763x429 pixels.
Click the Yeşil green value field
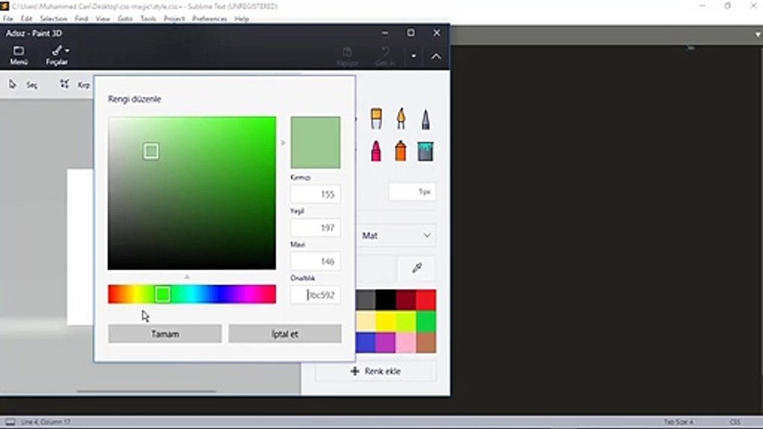click(x=315, y=228)
